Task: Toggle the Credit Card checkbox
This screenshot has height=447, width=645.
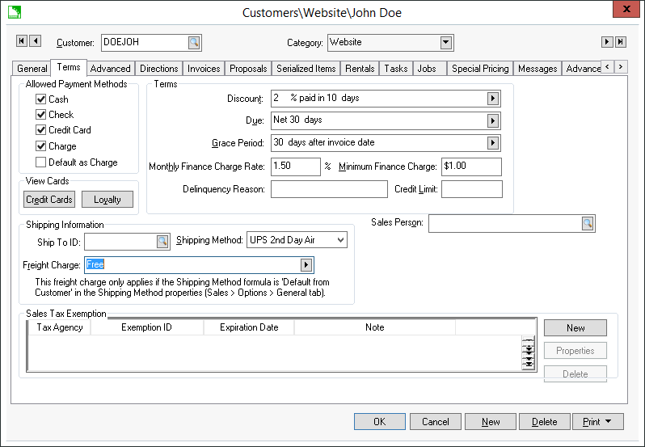Action: (41, 130)
